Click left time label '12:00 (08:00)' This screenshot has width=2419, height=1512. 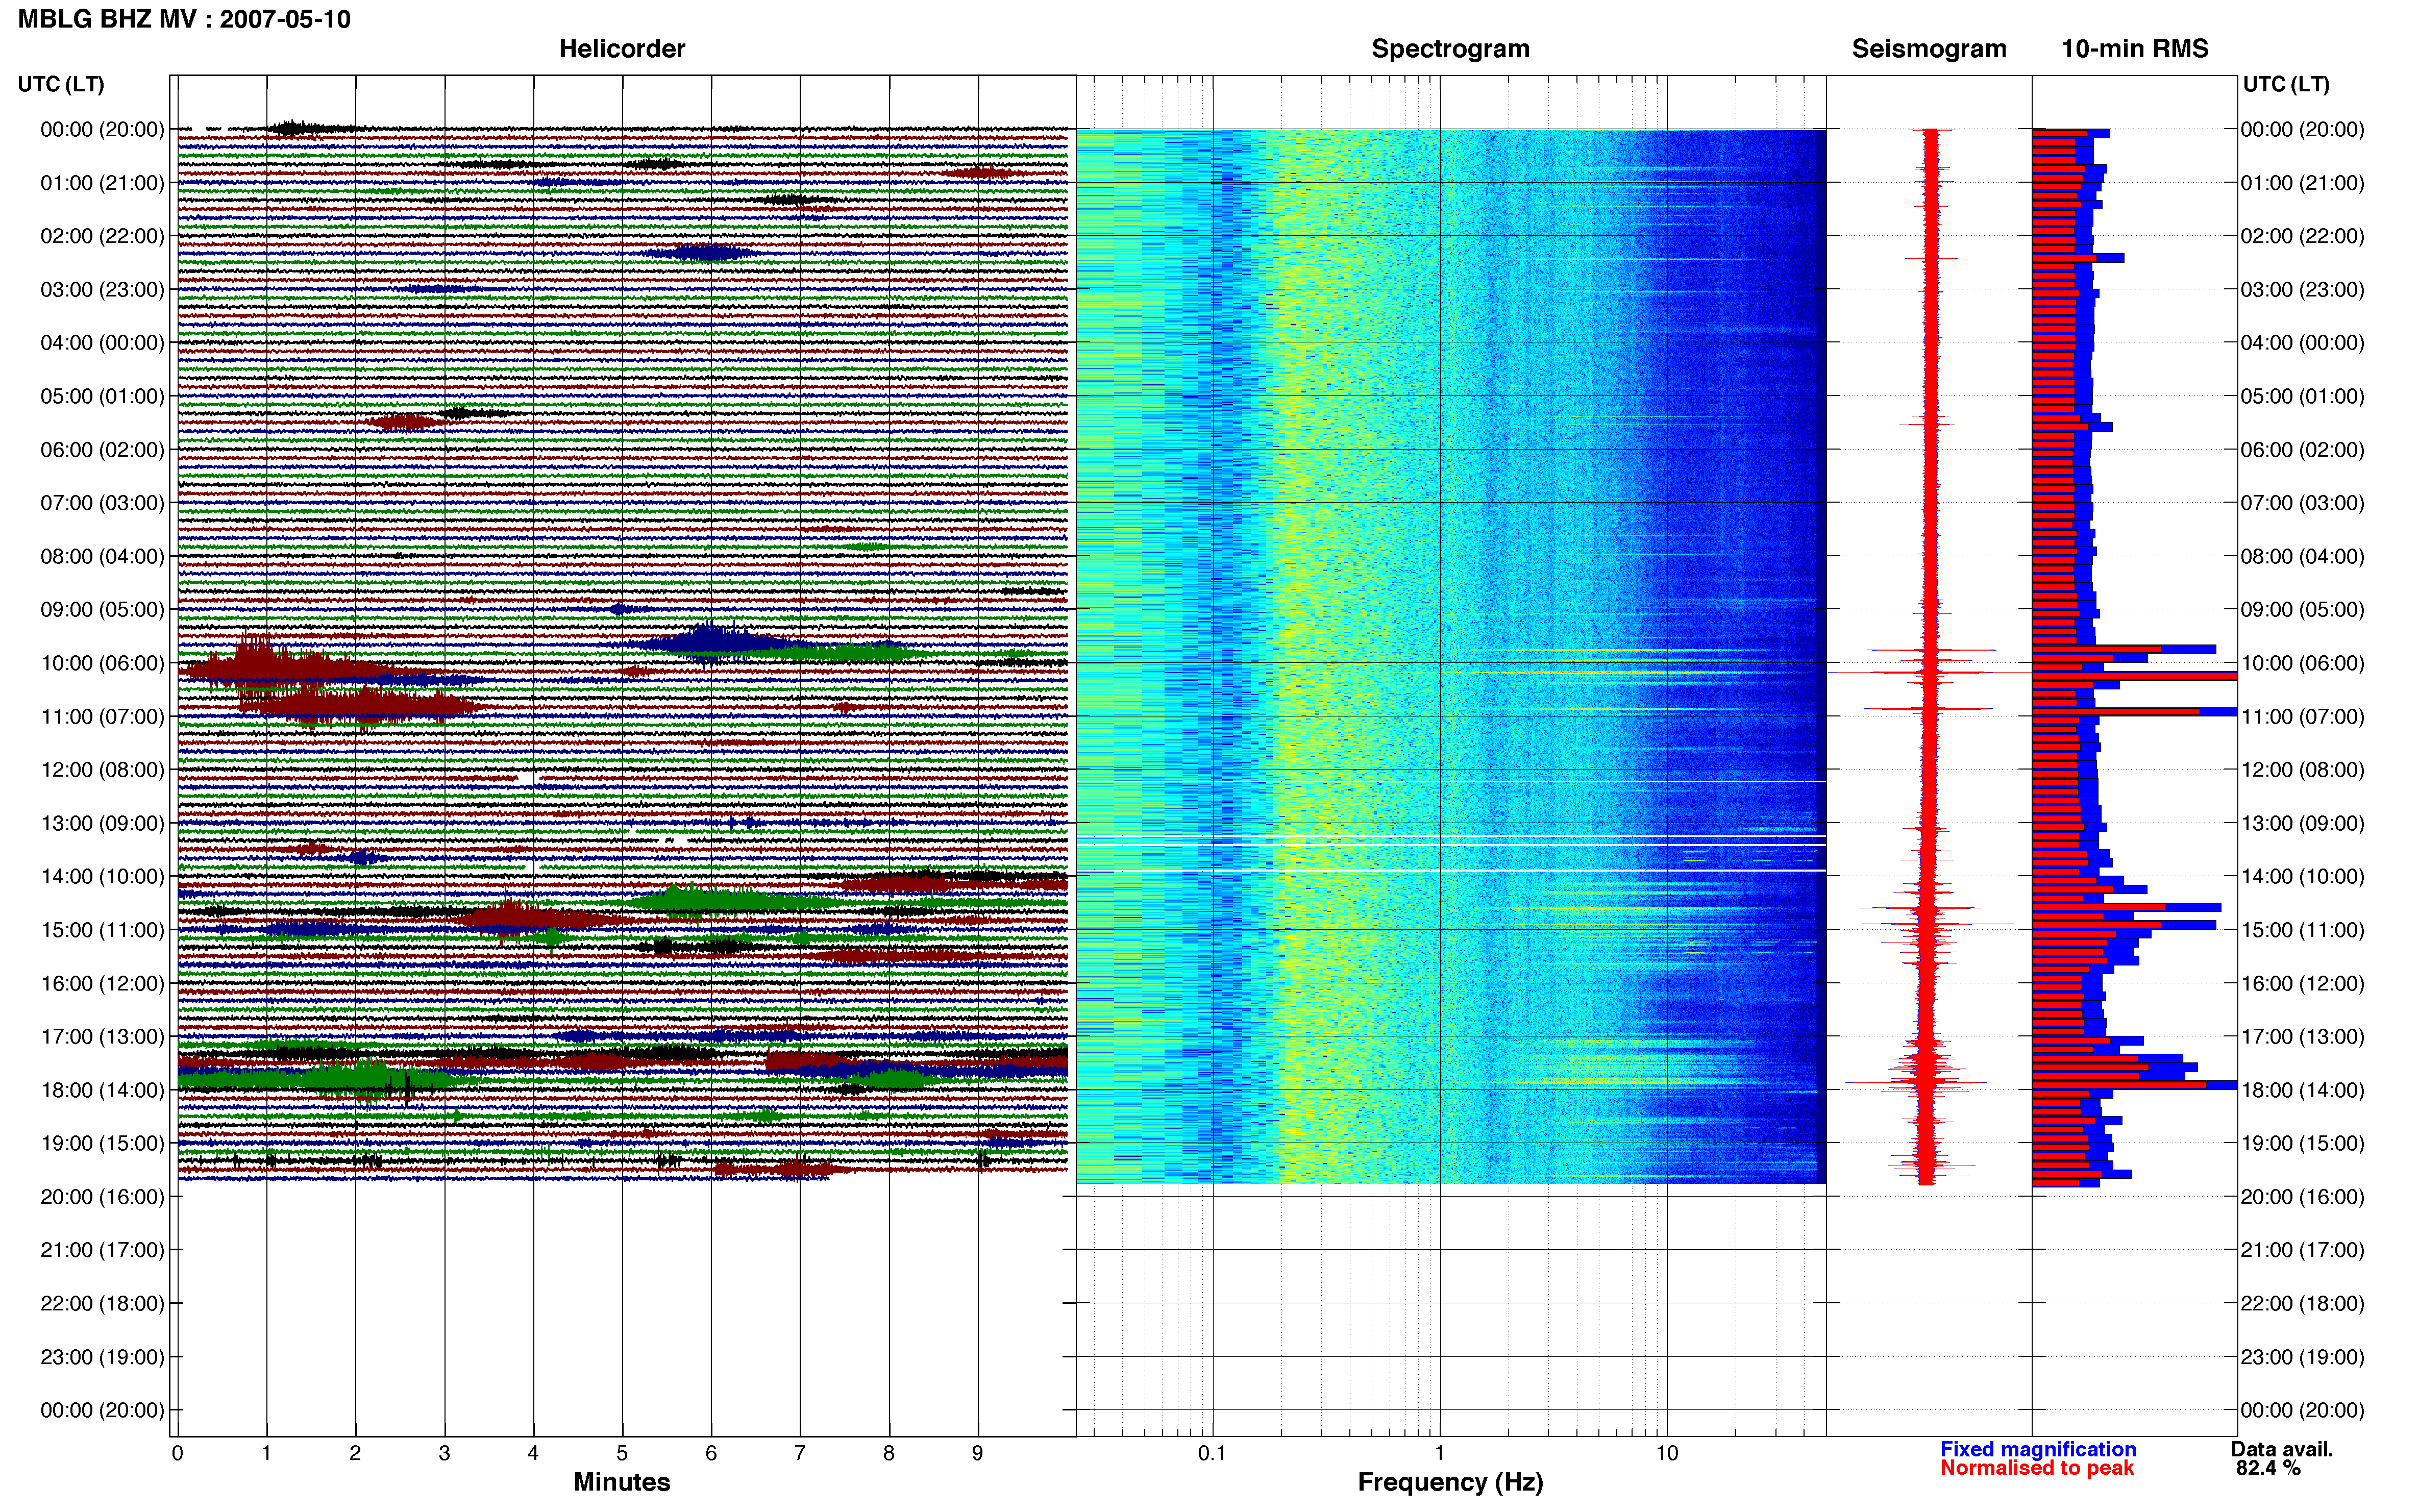[x=102, y=770]
